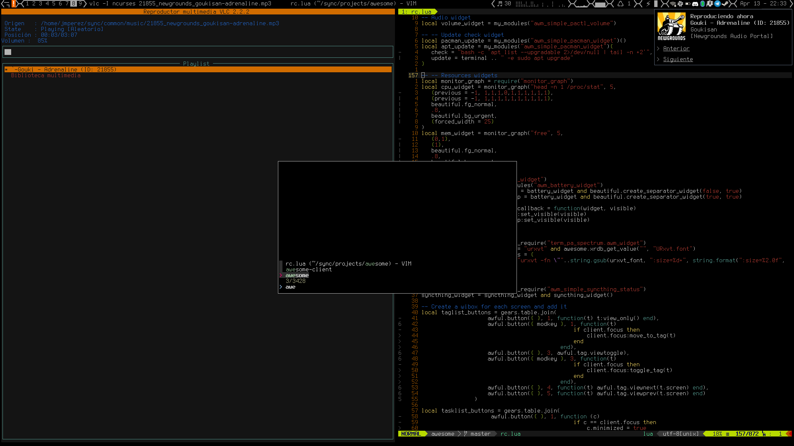Click the music note volume widget icon
The image size is (794, 446).
500,4
